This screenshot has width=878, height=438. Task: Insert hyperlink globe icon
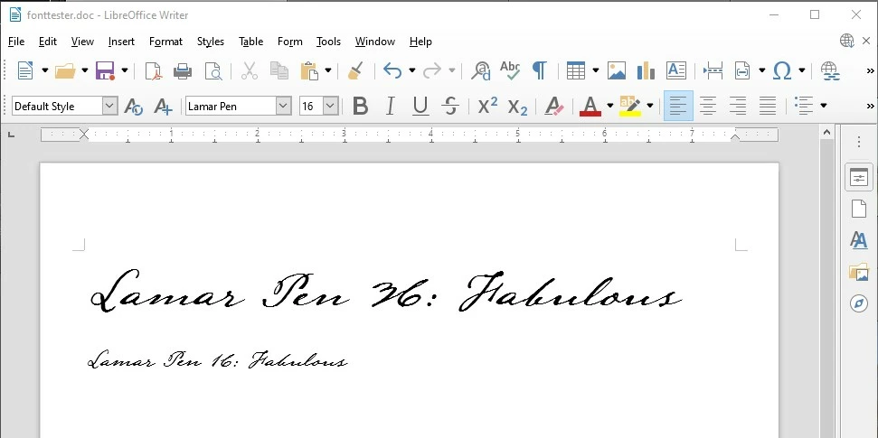click(x=830, y=71)
